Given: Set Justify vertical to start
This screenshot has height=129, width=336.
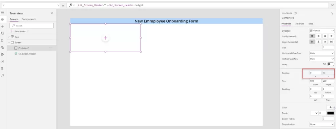Looking at the screenshot, I should 312,36.
